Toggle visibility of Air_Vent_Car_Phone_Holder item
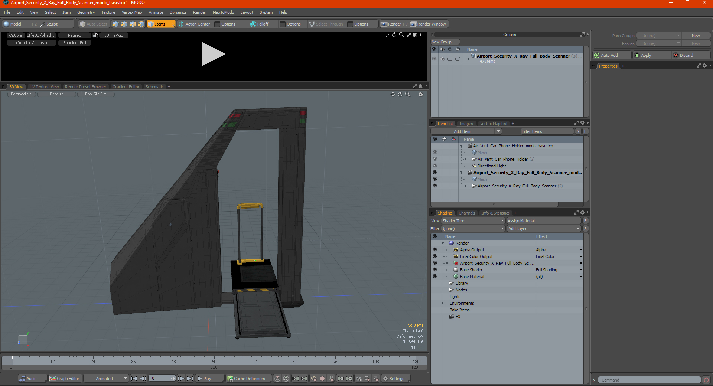This screenshot has width=713, height=386. [434, 159]
